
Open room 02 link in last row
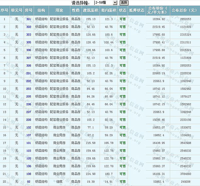click(x=29, y=181)
